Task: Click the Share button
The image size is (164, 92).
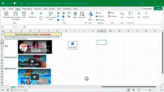Action: pos(158,8)
